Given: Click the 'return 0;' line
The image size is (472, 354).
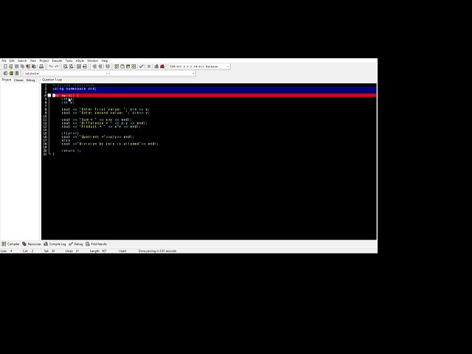Looking at the screenshot, I should pos(71,150).
